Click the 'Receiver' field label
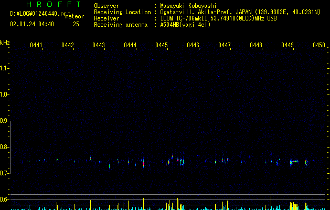Viewport: 330px width, 210px height. [x=107, y=18]
